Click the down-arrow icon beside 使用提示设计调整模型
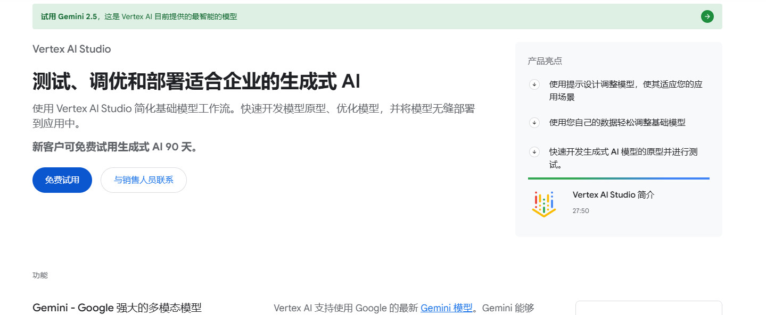Screen dimensions: 766x315 tap(534, 84)
